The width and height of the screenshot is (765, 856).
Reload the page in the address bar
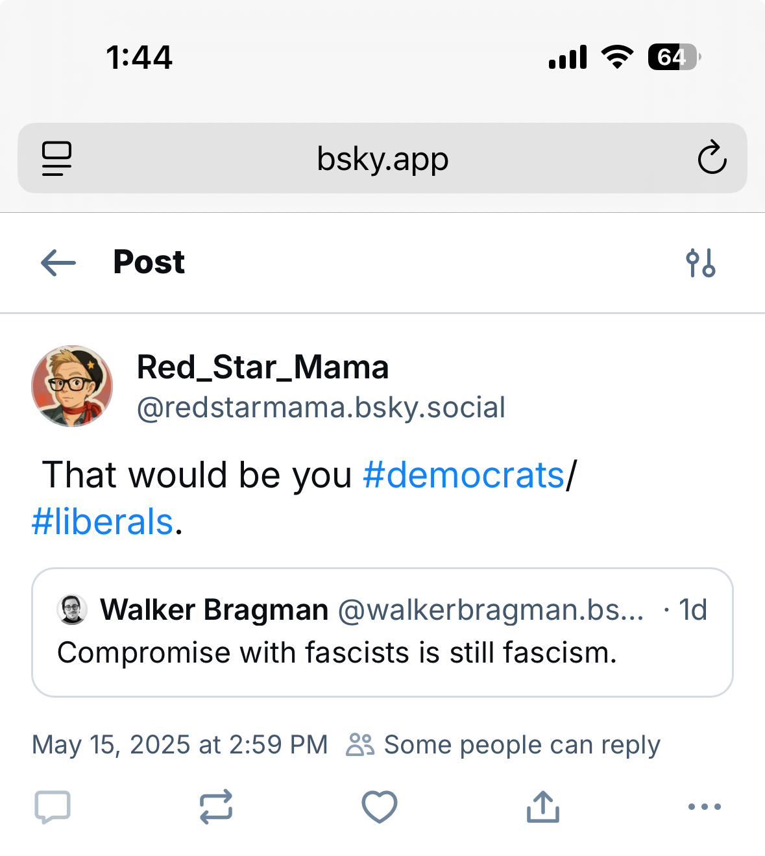712,158
